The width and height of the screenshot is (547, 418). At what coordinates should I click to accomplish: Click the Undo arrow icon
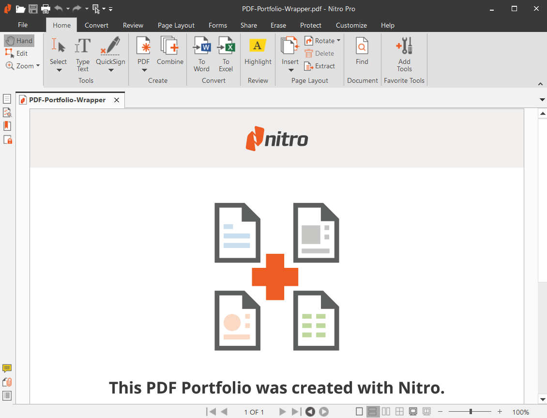[58, 8]
